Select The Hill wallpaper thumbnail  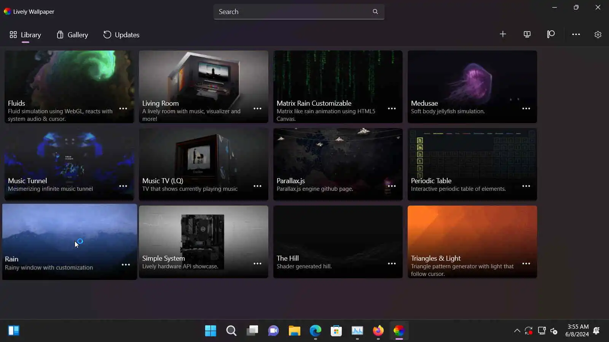click(x=338, y=242)
